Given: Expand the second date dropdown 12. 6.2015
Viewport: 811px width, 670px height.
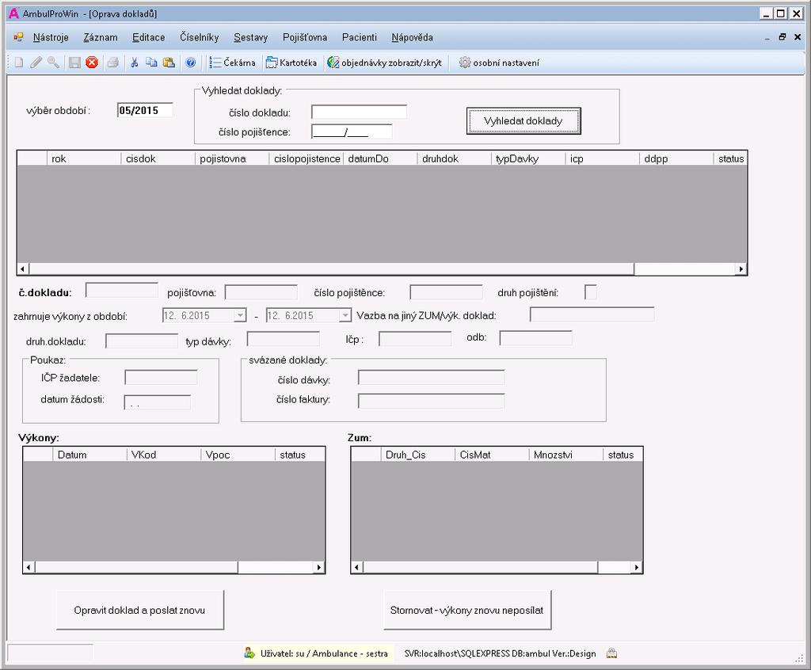Looking at the screenshot, I should click(345, 315).
